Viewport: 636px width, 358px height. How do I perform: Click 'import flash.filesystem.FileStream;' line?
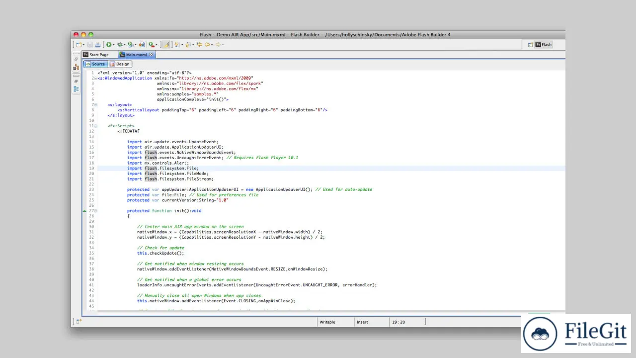(x=170, y=179)
